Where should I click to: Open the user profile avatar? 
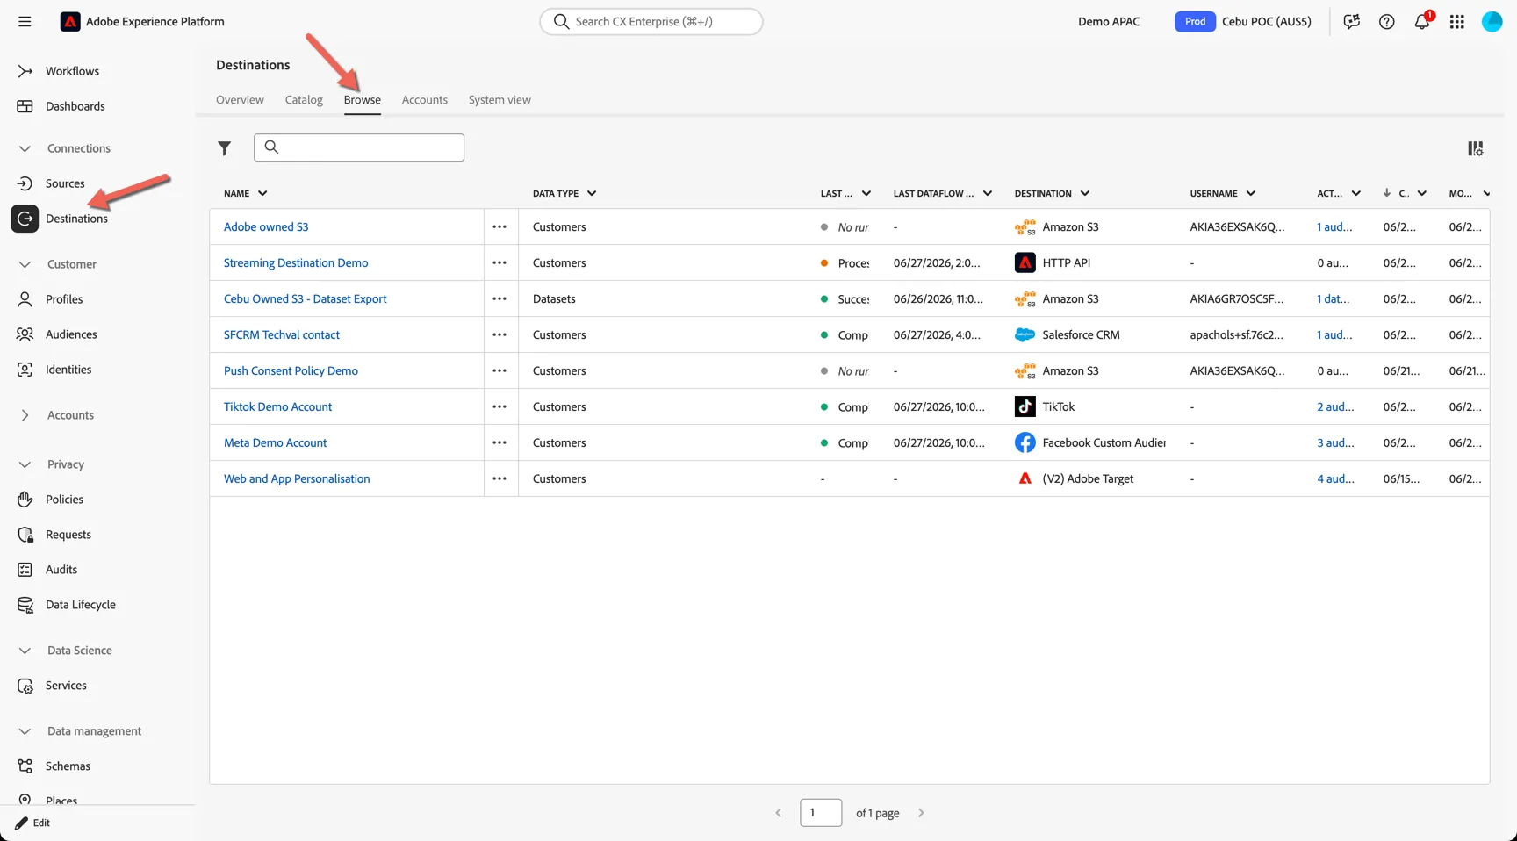click(1492, 22)
